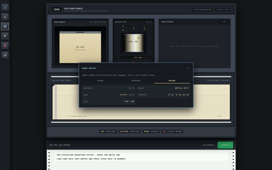Screen dimensions: 272x170
Task: Click the Loop row DO 10 I = 1, 5
Action: click(x=109, y=95)
